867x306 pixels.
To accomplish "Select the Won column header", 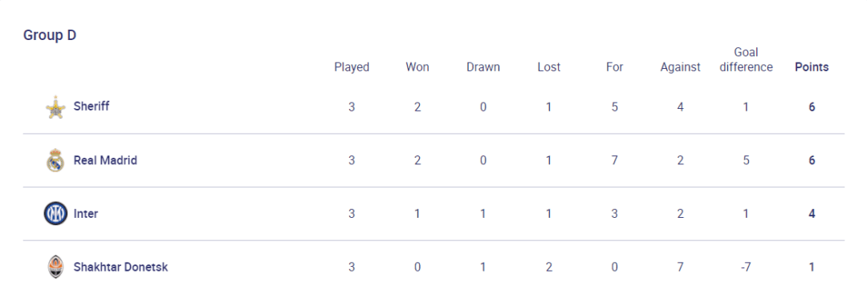I will [417, 67].
